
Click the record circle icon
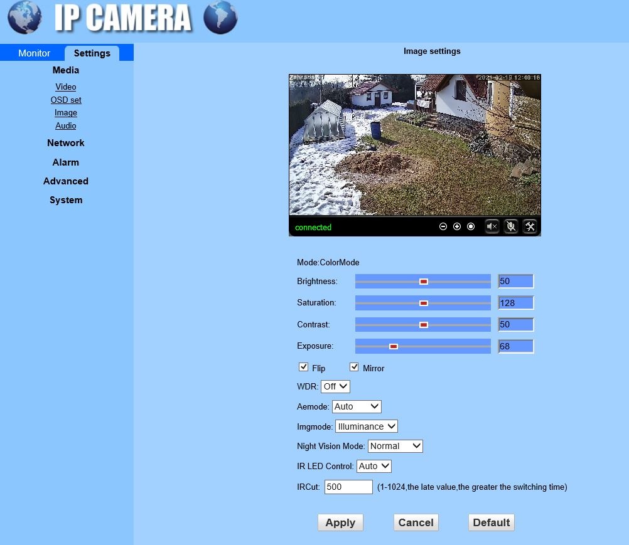[x=471, y=226]
